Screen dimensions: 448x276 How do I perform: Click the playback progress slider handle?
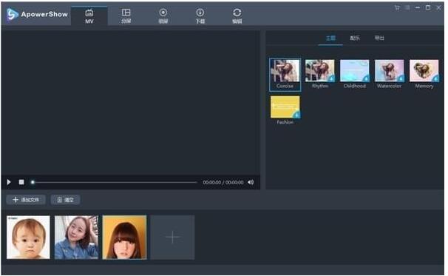click(33, 182)
